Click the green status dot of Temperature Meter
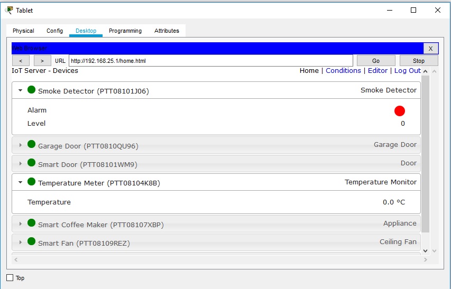The width and height of the screenshot is (451, 289). (x=31, y=182)
